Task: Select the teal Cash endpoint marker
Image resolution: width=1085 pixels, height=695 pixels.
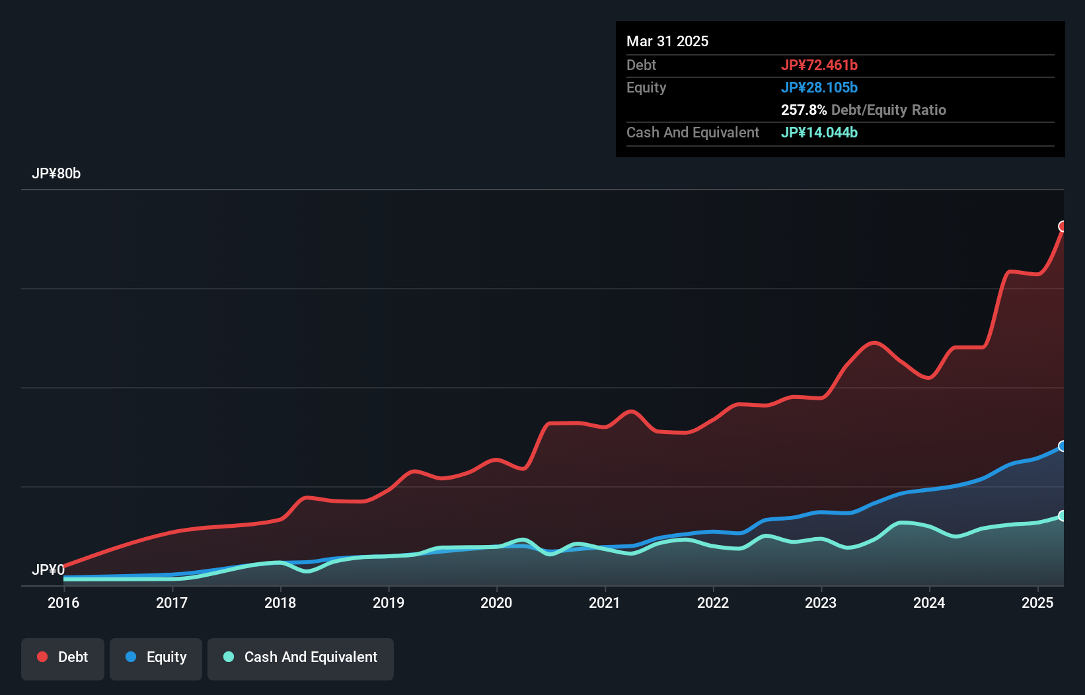Action: click(x=1063, y=515)
